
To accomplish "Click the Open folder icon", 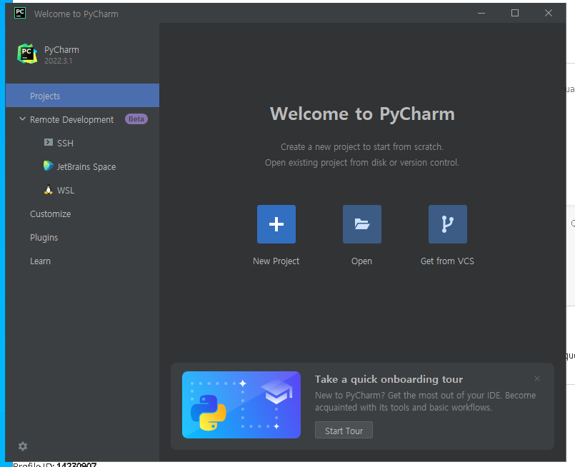I will tap(362, 224).
